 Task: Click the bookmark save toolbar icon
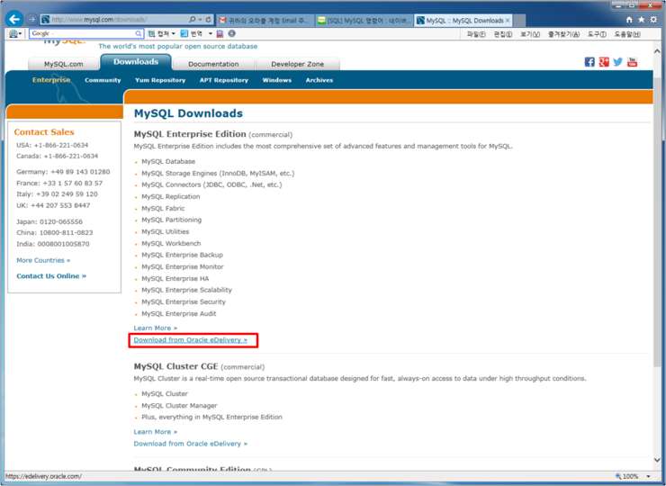click(220, 33)
